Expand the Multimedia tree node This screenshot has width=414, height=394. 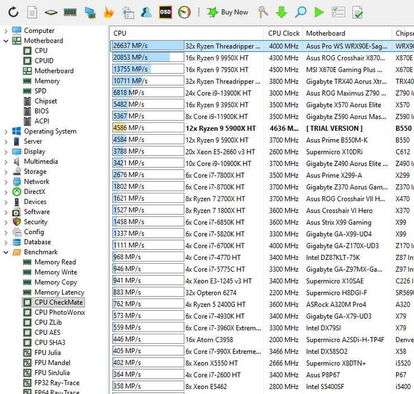[x=6, y=162]
